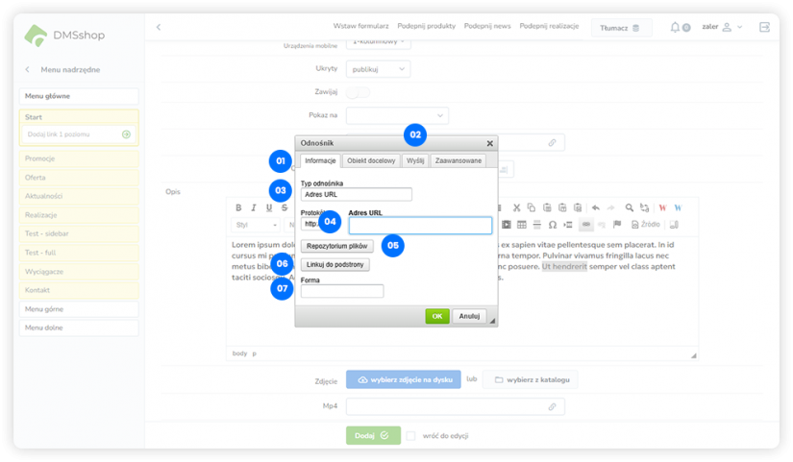Open the 'Zaawansowane' tab in dialog
The width and height of the screenshot is (793, 462).
pyautogui.click(x=458, y=161)
